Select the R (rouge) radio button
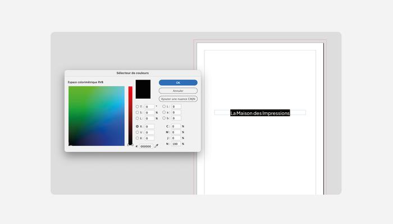This screenshot has width=393, height=224. tap(138, 126)
